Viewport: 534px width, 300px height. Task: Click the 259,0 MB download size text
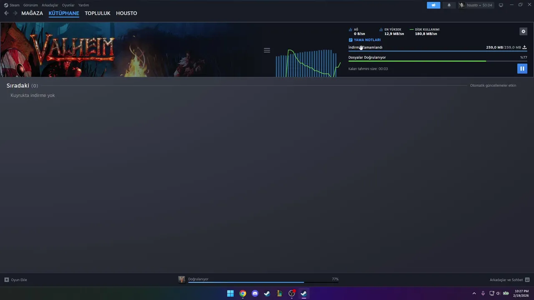[504, 47]
